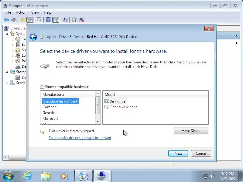Collapse the Actions pane up arrow
The image size is (243, 182).
point(236,36)
